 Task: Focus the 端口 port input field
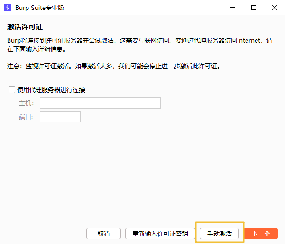click(60, 117)
